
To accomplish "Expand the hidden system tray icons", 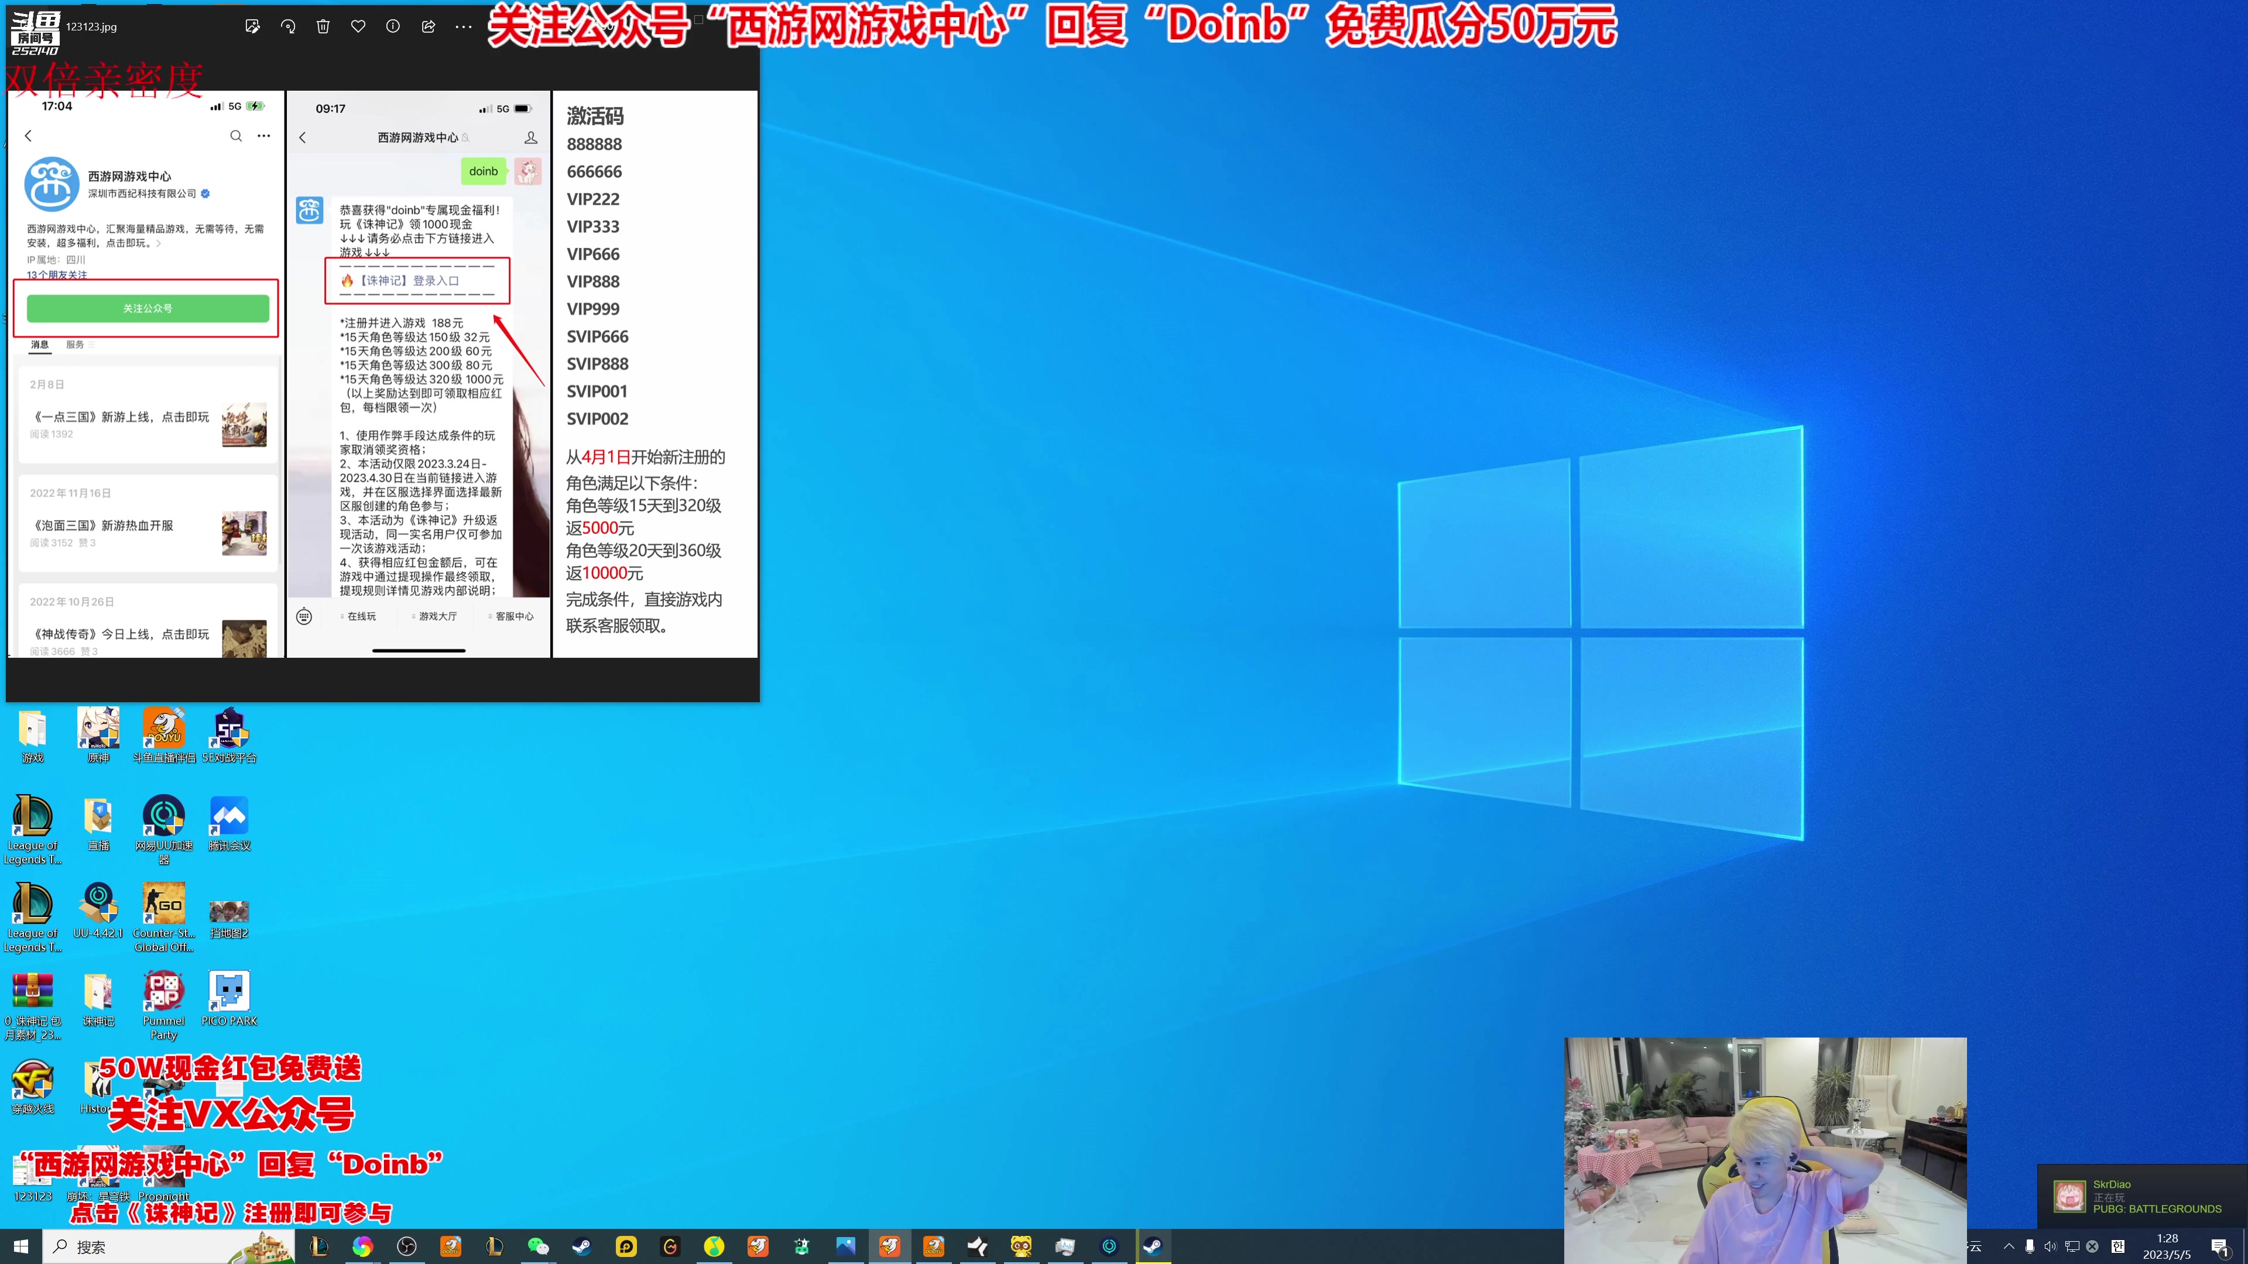I will pos(2009,1246).
